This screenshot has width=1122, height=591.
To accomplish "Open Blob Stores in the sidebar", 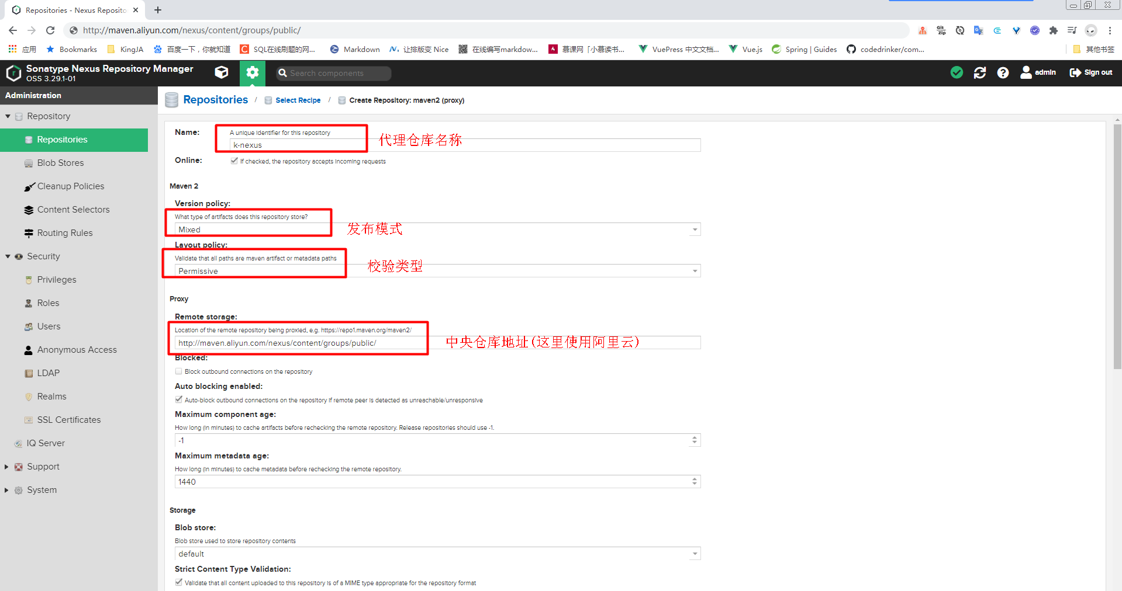I will [x=60, y=163].
